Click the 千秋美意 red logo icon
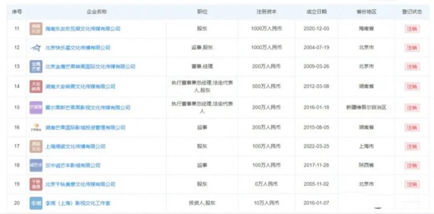Screen dimensions: 434x214 [x=36, y=184]
